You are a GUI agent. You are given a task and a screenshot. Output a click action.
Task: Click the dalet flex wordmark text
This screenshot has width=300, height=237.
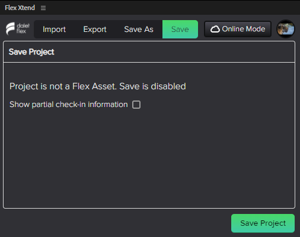click(x=23, y=28)
